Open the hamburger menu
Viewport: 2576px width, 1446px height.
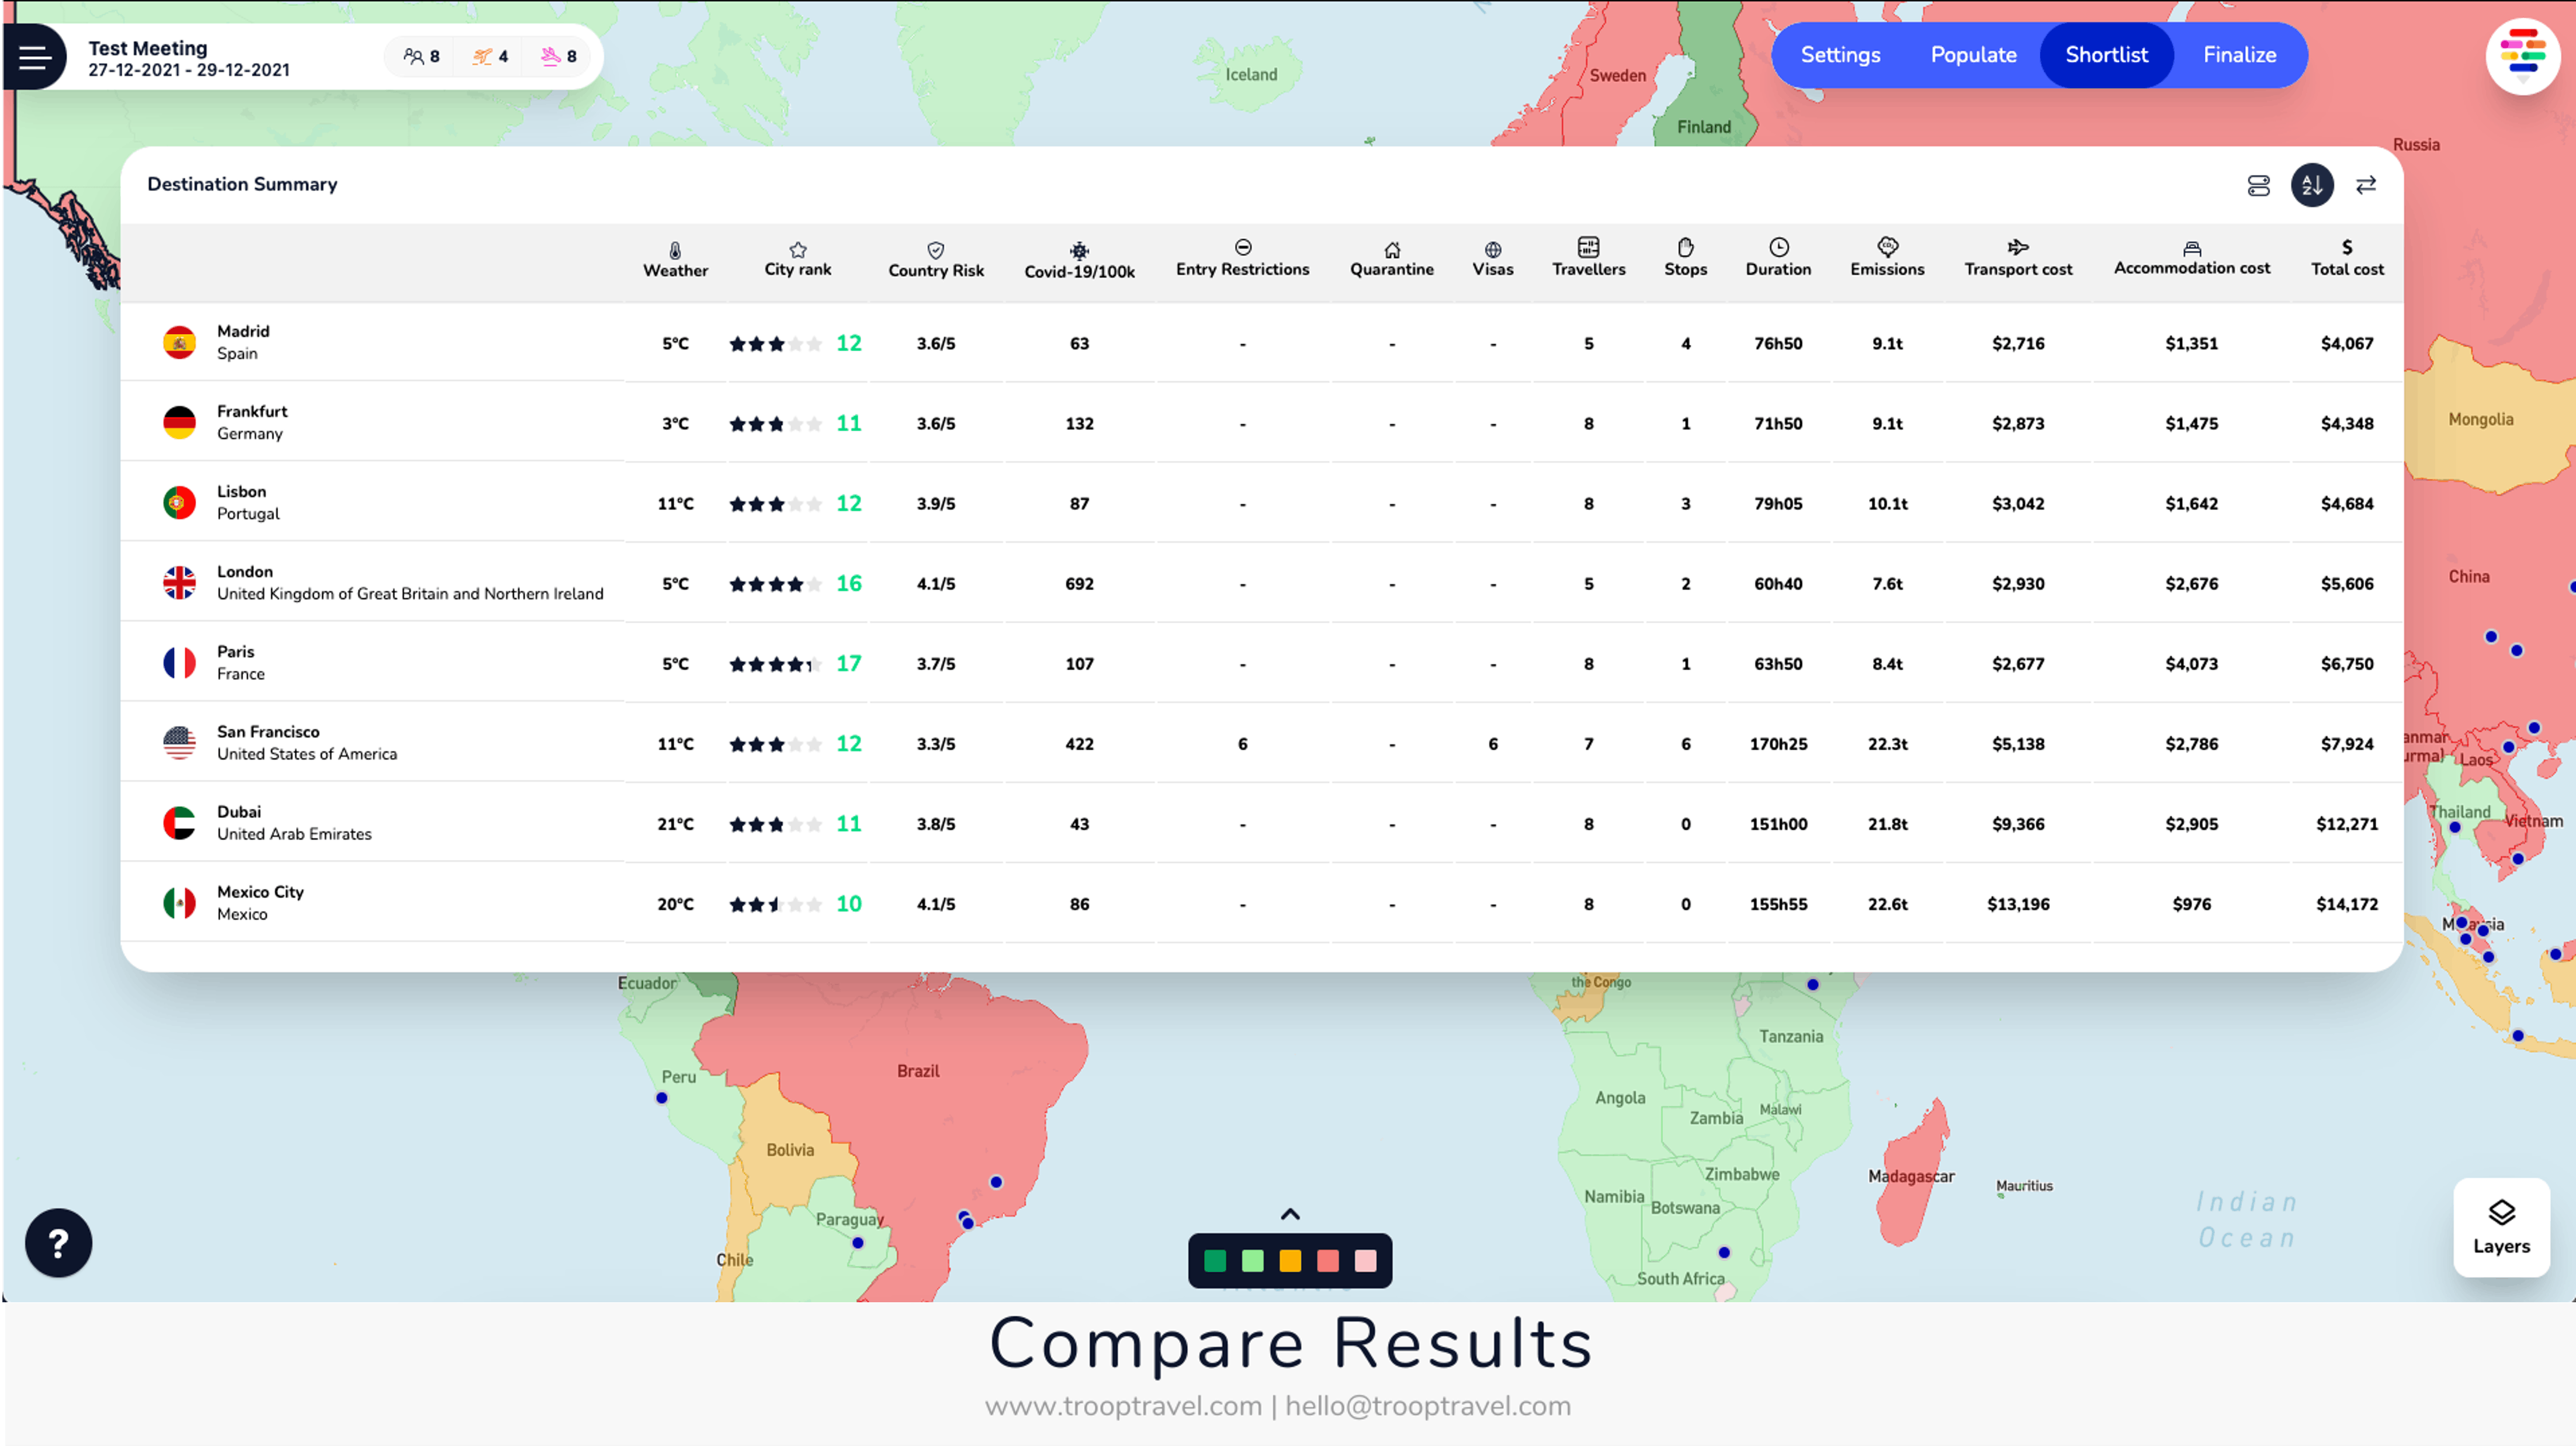tap(35, 57)
